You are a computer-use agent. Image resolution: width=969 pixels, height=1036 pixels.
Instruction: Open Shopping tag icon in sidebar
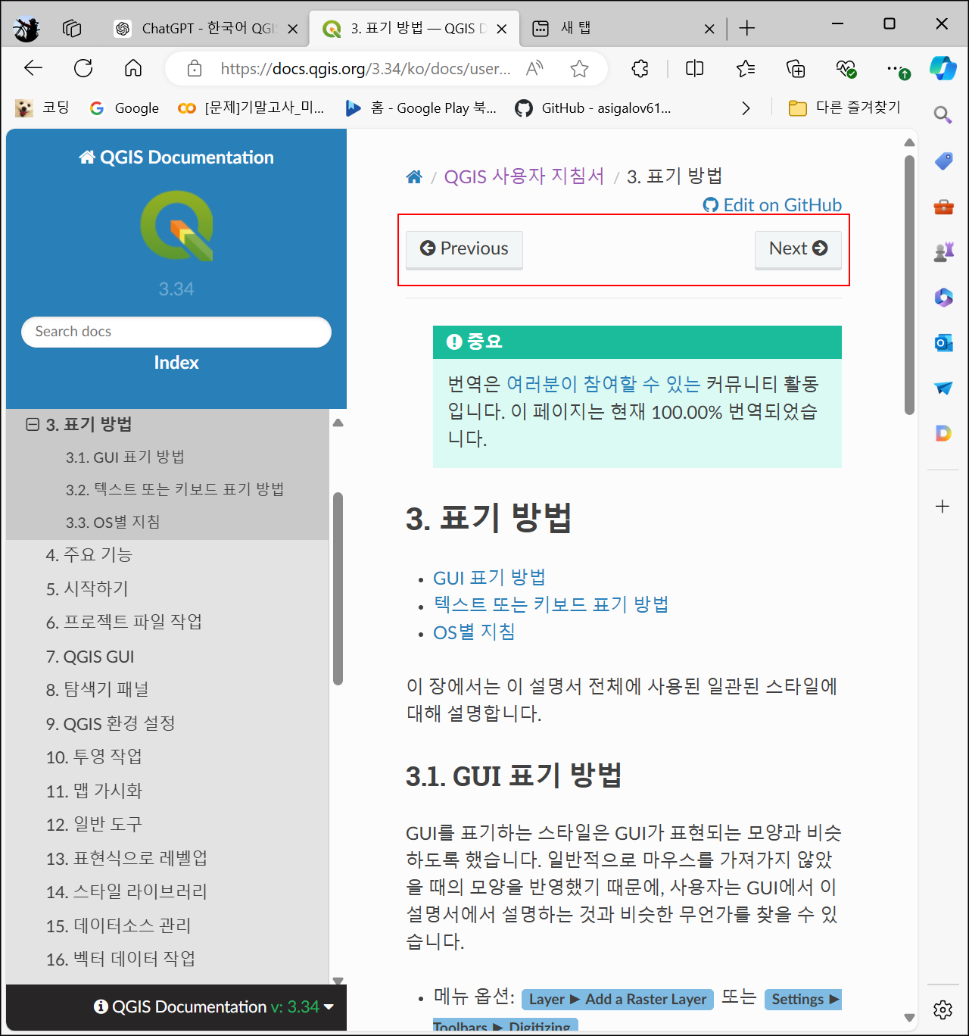943,161
